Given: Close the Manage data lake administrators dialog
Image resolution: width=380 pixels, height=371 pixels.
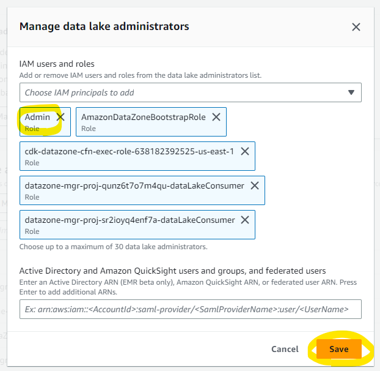Looking at the screenshot, I should (x=356, y=27).
